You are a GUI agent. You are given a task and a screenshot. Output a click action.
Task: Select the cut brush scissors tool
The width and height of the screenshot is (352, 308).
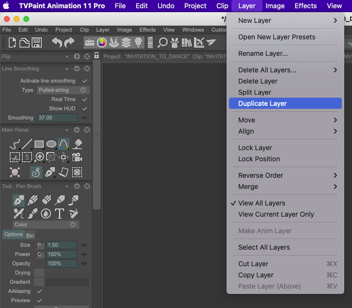[15, 157]
